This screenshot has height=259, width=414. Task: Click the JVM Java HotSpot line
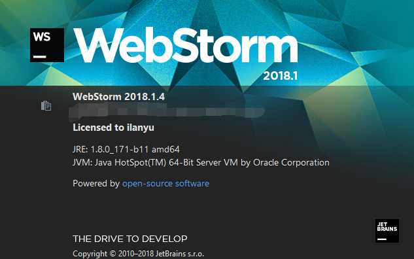(201, 162)
